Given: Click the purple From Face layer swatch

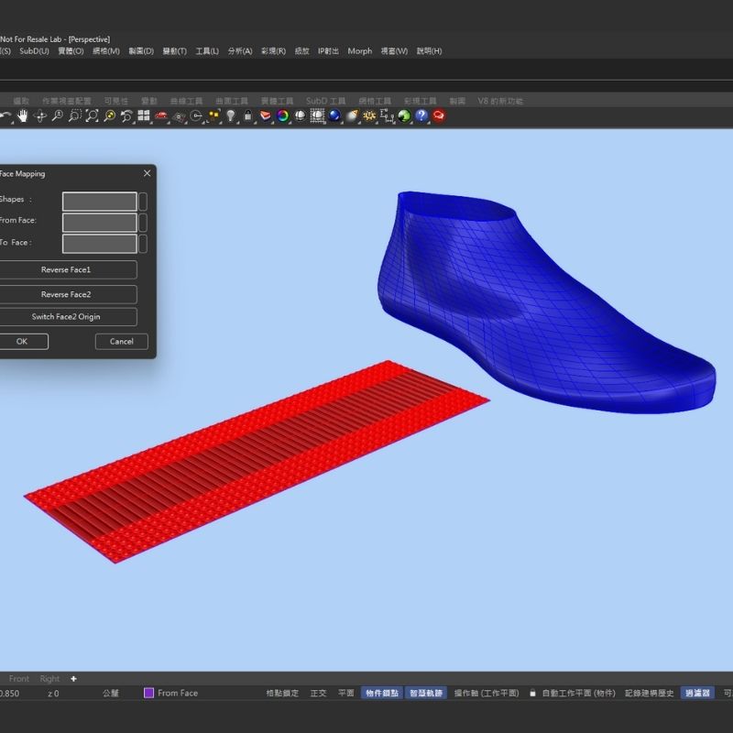Looking at the screenshot, I should point(148,693).
